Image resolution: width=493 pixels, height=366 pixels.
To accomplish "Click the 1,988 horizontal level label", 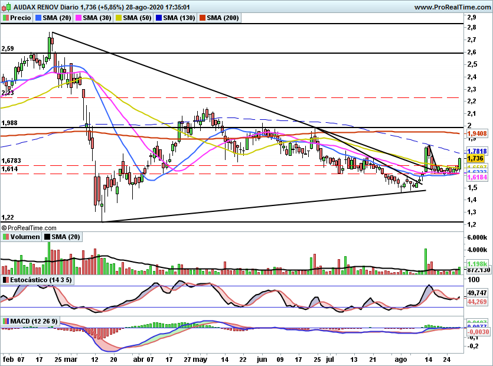I will (x=9, y=123).
